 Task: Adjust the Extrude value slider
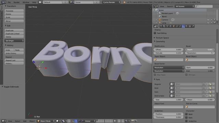click(x=168, y=53)
